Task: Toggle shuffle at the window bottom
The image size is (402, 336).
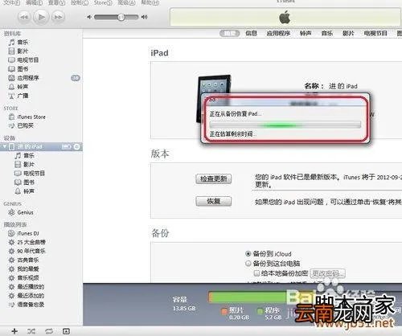Action: pyautogui.click(x=31, y=331)
